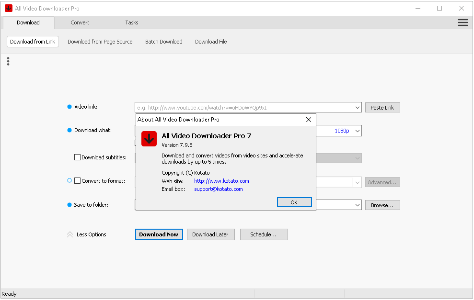The width and height of the screenshot is (474, 300).
Task: Open the hamburger main menu
Action: tap(462, 22)
